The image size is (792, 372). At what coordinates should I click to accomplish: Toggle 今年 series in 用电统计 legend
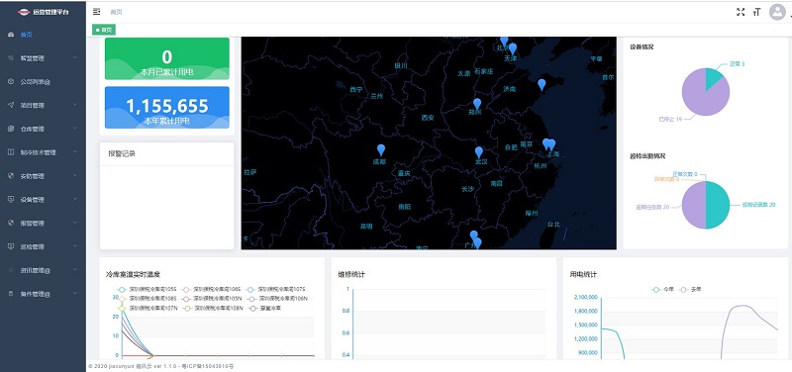coord(663,290)
